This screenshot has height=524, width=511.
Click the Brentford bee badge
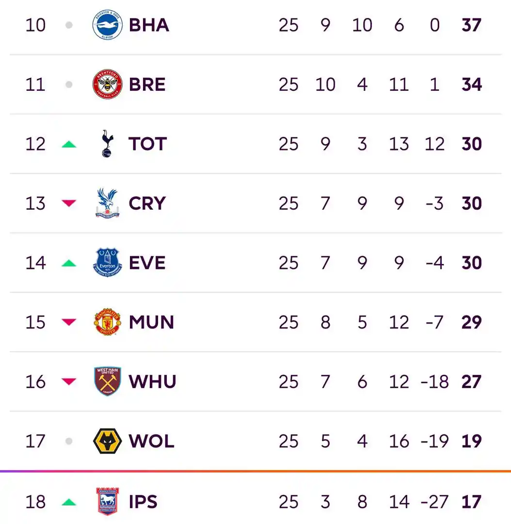[107, 84]
